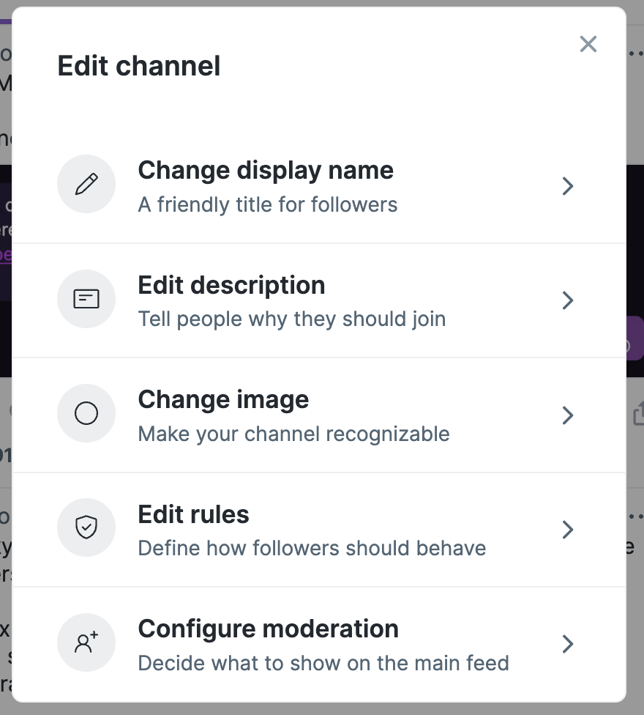644x715 pixels.
Task: Click the "Edit channel" dialog heading
Action: pyautogui.click(x=139, y=66)
